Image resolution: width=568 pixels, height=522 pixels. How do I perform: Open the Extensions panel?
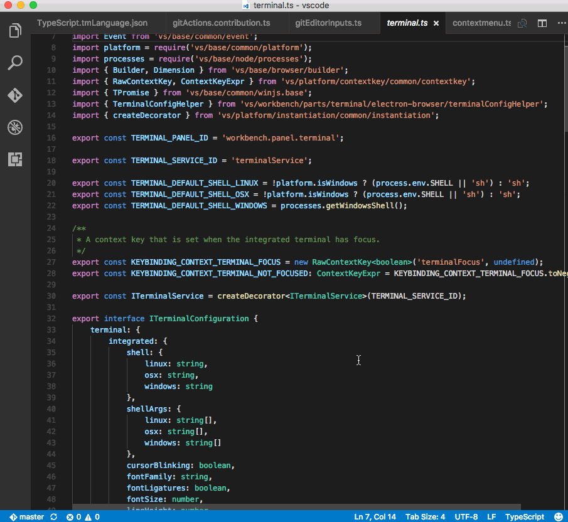(15, 159)
